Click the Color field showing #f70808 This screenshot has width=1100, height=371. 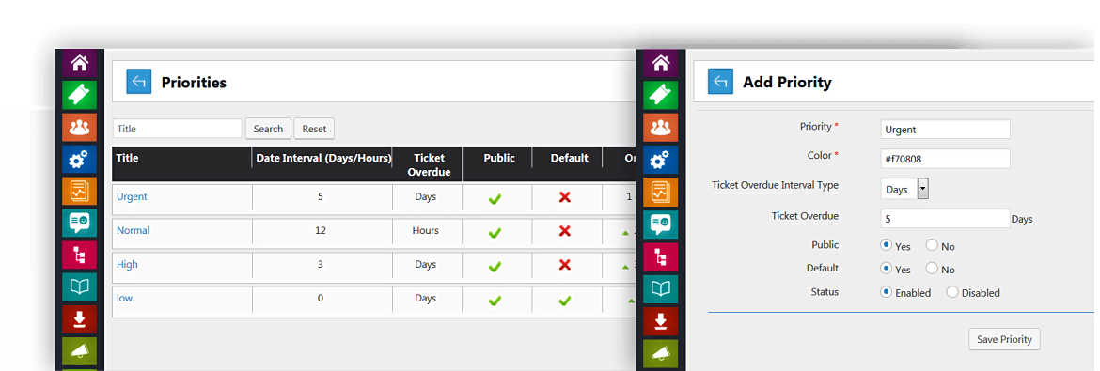[x=945, y=159]
